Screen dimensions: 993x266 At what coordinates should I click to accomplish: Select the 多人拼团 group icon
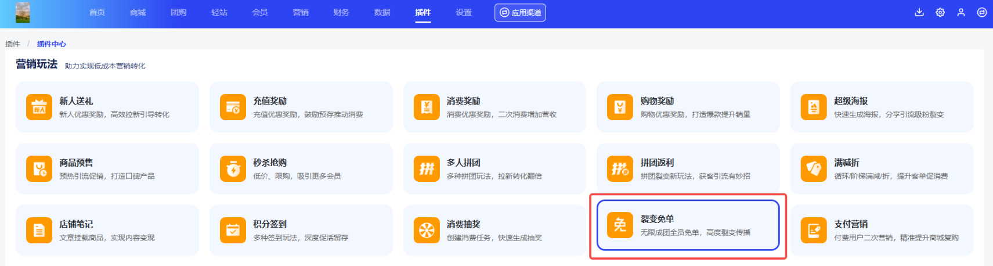427,169
